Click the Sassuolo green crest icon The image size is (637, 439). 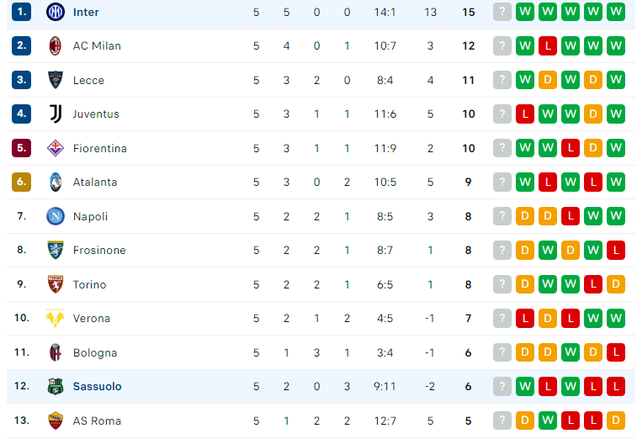pyautogui.click(x=56, y=386)
